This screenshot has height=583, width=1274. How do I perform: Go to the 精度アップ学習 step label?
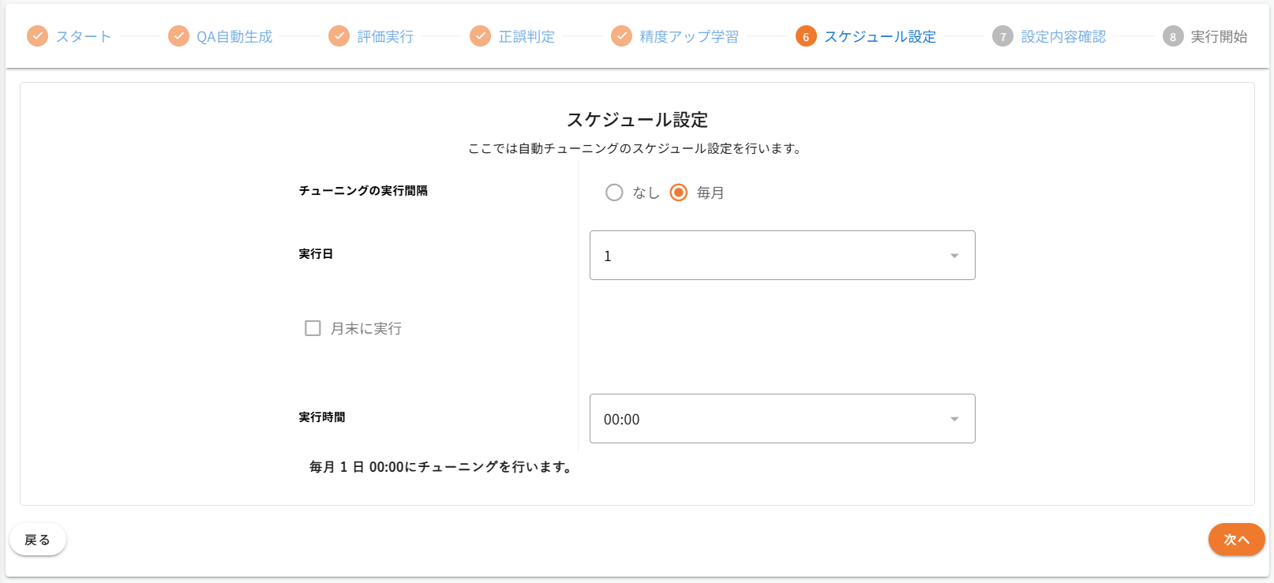point(689,36)
